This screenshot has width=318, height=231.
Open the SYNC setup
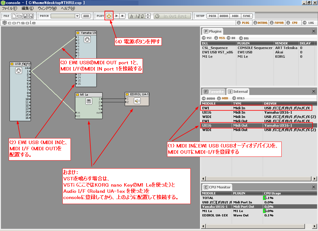247,16
